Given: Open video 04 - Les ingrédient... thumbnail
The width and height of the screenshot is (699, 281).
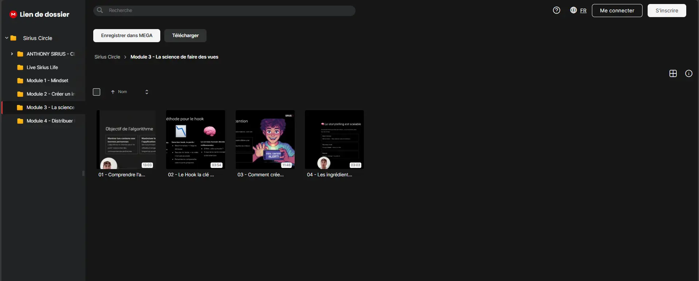Looking at the screenshot, I should pos(334,140).
